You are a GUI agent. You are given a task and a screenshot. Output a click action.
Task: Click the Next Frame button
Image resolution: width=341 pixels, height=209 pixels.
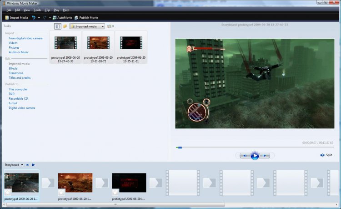(x=265, y=156)
